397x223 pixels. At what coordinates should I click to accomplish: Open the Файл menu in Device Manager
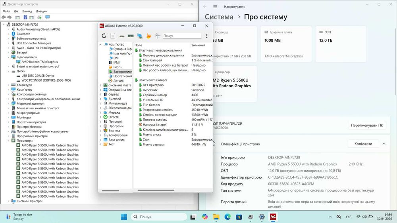6,11
